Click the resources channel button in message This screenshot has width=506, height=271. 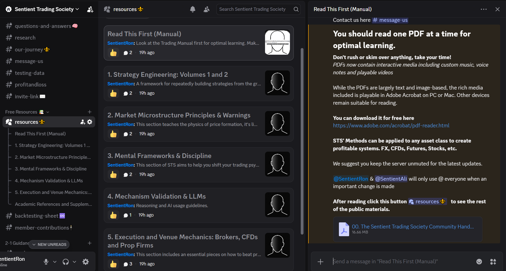coord(427,202)
